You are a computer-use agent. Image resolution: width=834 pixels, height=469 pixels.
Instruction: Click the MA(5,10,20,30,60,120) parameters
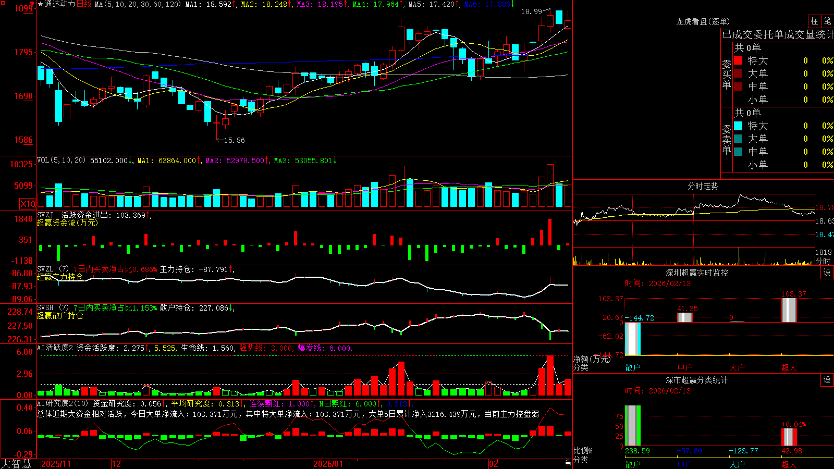[x=138, y=4]
